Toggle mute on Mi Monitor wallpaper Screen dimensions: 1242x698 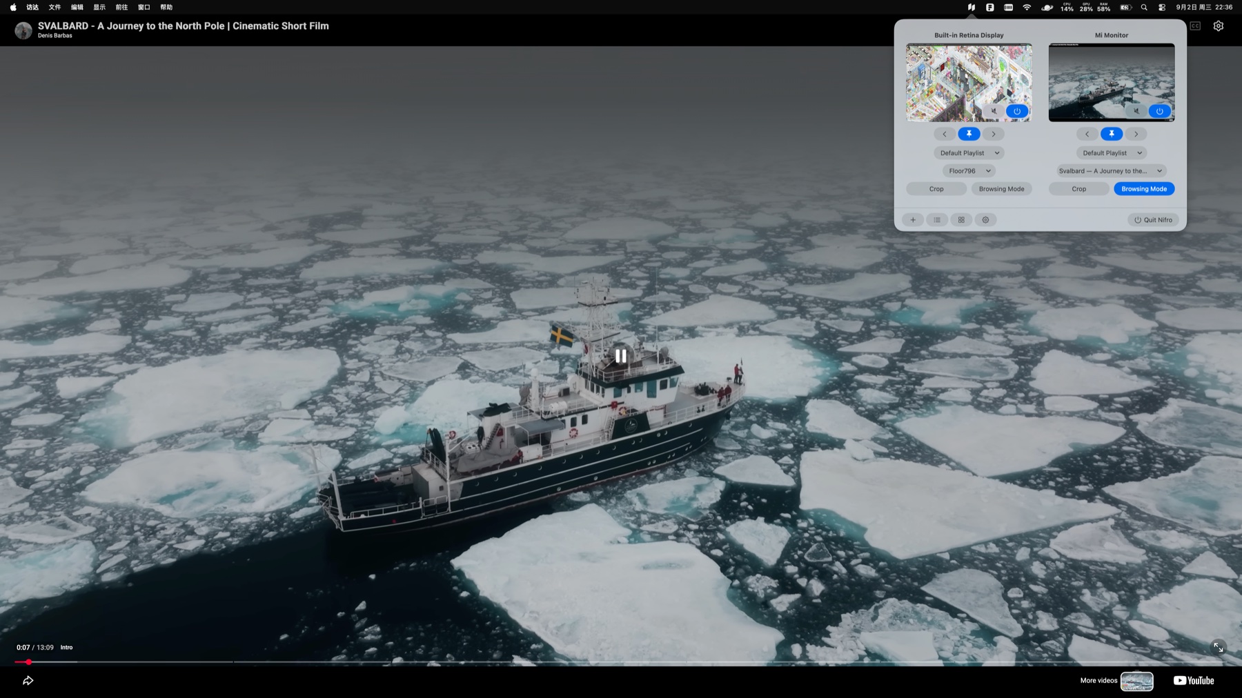pos(1136,111)
